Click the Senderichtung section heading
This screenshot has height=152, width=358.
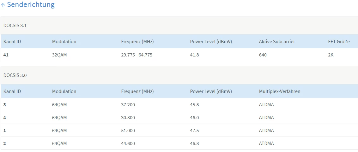click(x=31, y=5)
